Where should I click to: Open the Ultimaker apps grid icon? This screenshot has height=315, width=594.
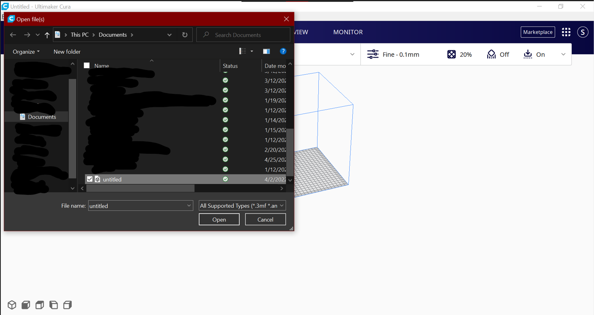566,32
